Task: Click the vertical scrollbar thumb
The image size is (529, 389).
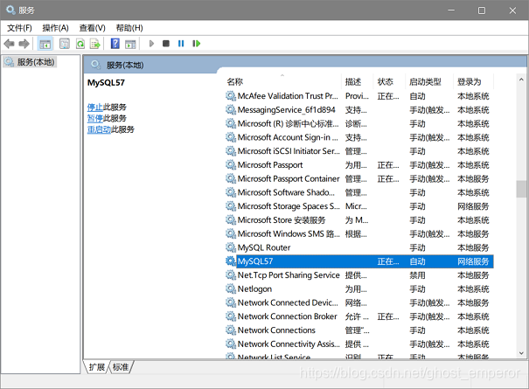Action: click(521, 189)
